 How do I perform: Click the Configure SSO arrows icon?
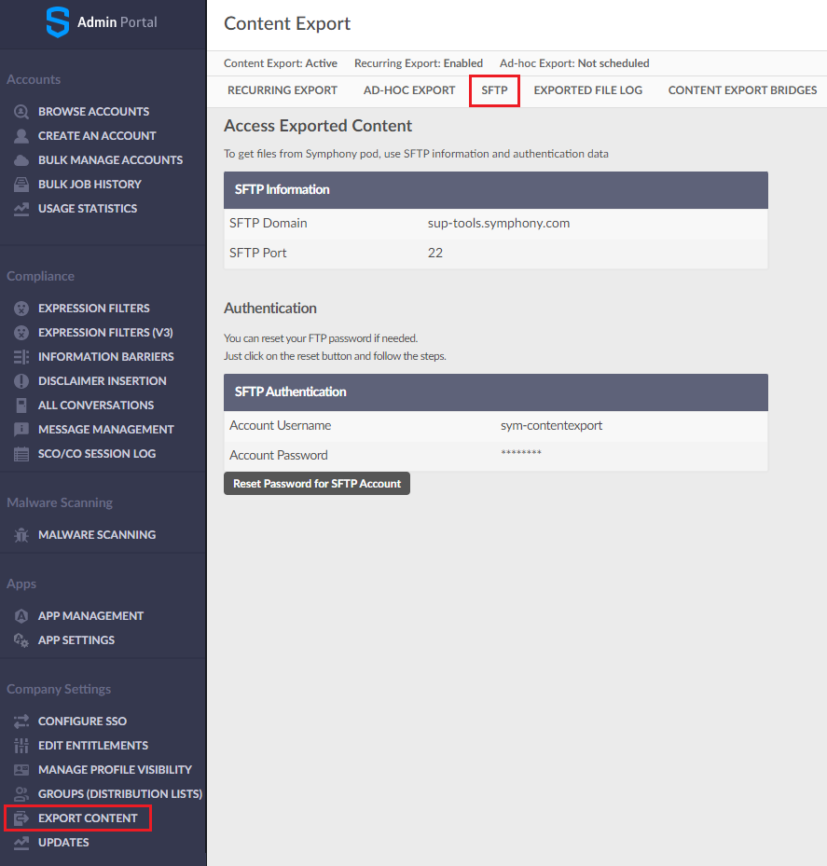coord(21,722)
